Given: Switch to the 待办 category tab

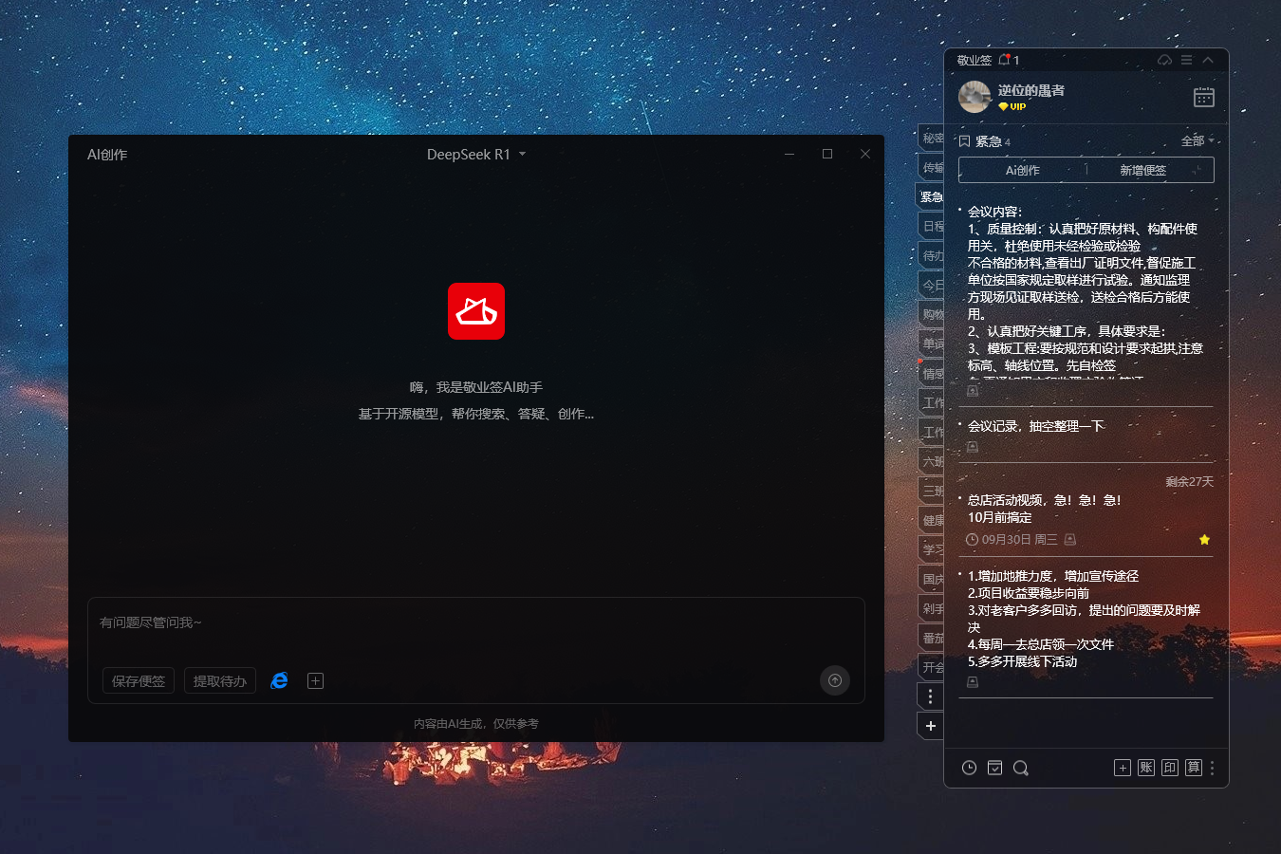Looking at the screenshot, I should [932, 255].
